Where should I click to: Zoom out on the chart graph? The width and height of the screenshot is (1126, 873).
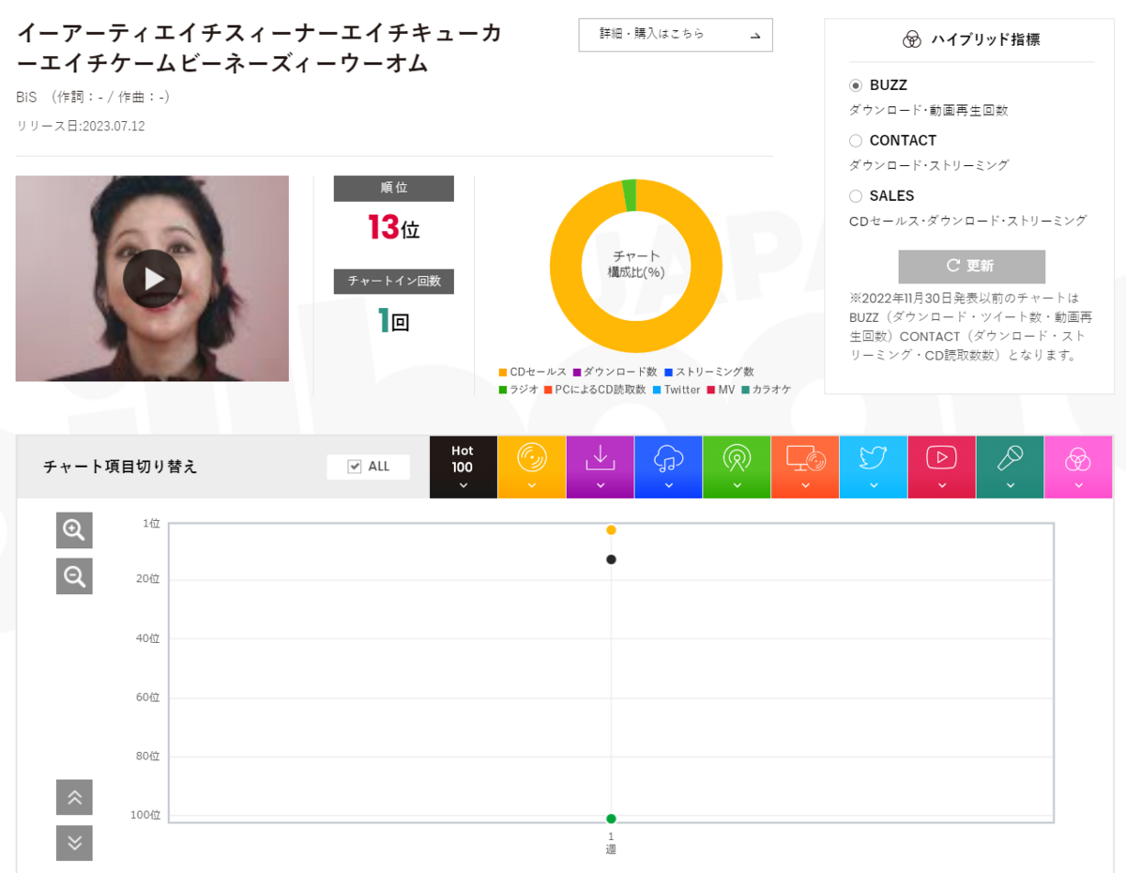(x=74, y=575)
